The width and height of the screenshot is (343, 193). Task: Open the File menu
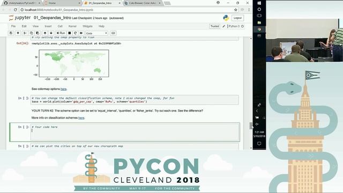(13, 26)
